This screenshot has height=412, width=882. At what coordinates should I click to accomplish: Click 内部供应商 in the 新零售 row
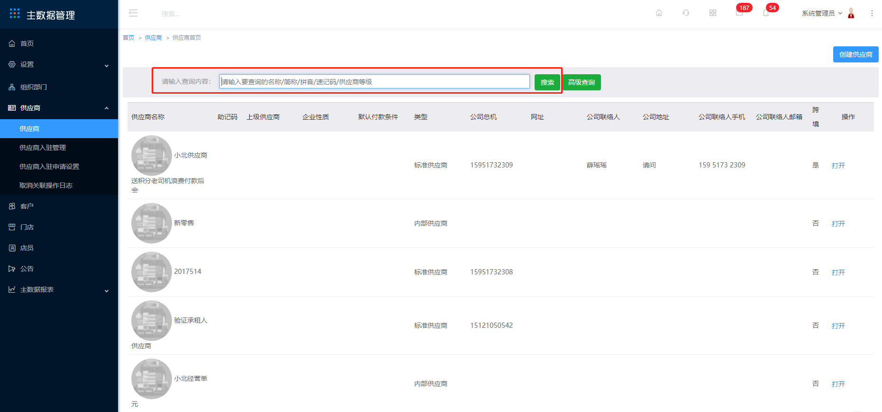tap(431, 223)
